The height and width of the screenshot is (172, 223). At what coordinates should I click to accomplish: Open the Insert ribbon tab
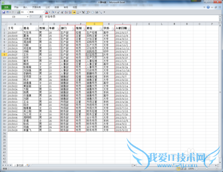pos(25,7)
